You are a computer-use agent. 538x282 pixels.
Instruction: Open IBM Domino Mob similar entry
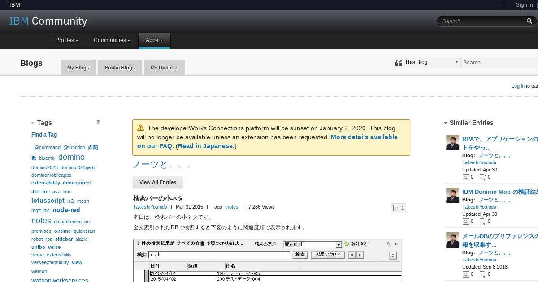coord(500,192)
